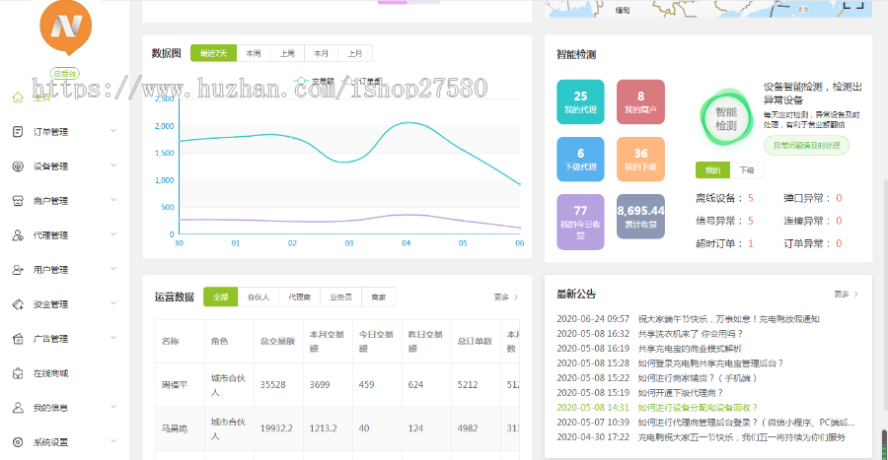This screenshot has height=460, width=888.
Task: Click the 商户管理 merchant icon
Action: coord(18,200)
